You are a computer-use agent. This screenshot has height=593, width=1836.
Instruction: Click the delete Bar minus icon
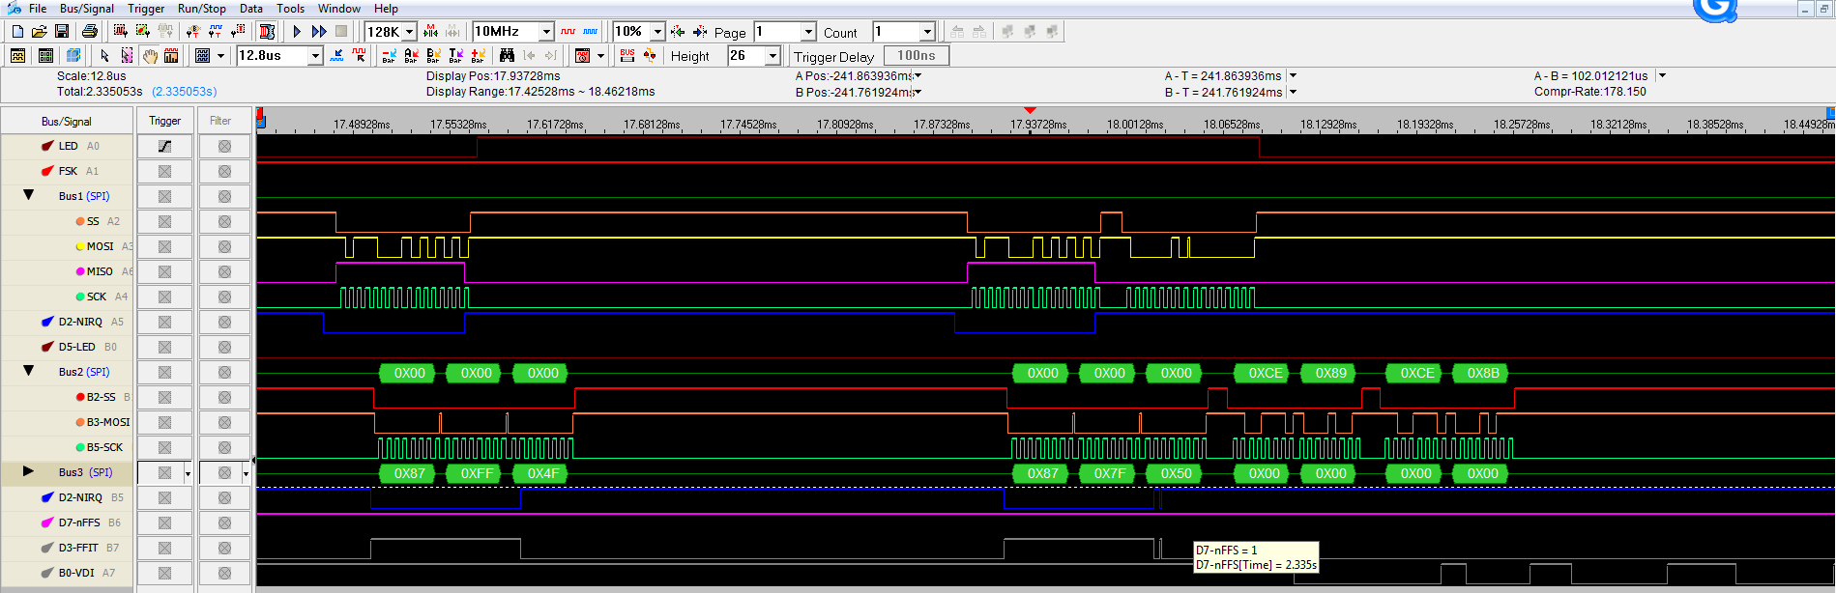coord(389,56)
